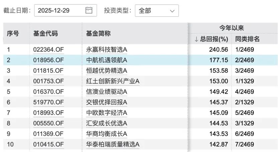The height and width of the screenshot is (152, 278).
Task: Open fund 信澳业绩驱动A link
Action: 107,92
